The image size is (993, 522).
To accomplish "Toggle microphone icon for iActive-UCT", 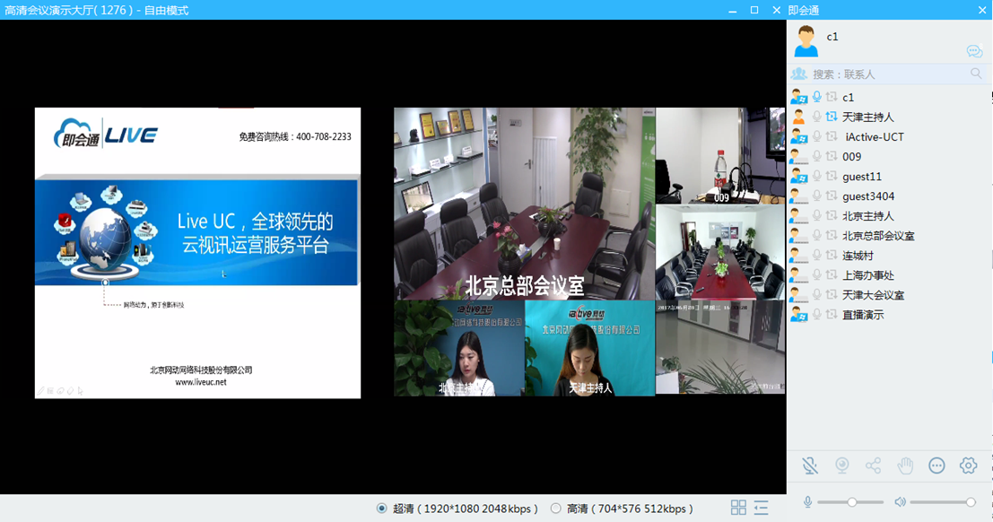I will 817,136.
